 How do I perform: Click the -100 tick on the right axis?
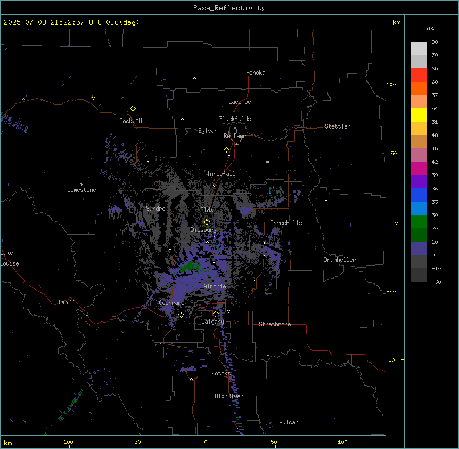click(389, 360)
